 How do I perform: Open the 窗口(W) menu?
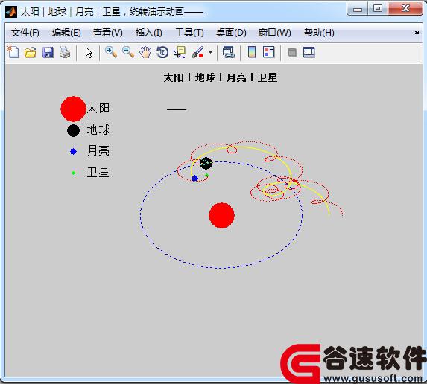(275, 33)
